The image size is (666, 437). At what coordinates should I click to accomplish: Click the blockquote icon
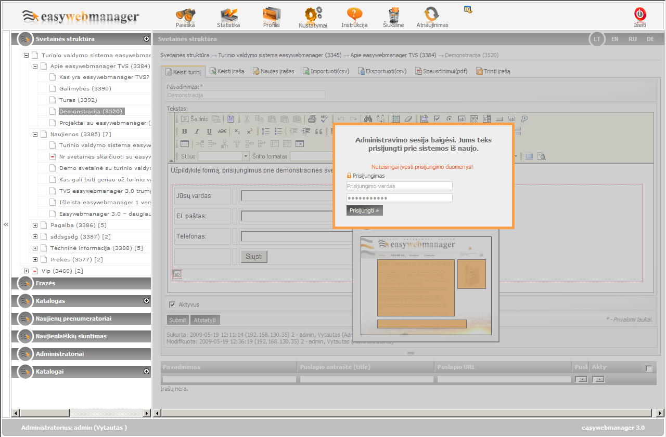[x=318, y=131]
